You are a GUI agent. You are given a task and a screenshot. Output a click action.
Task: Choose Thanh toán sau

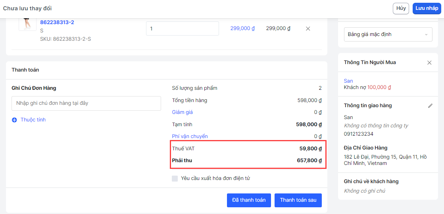click(x=298, y=200)
